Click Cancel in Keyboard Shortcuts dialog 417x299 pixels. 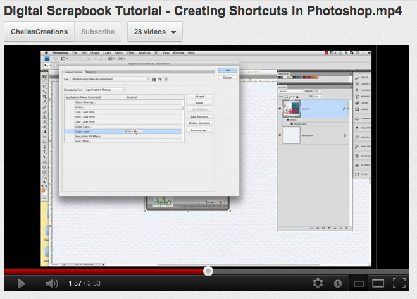pos(228,78)
